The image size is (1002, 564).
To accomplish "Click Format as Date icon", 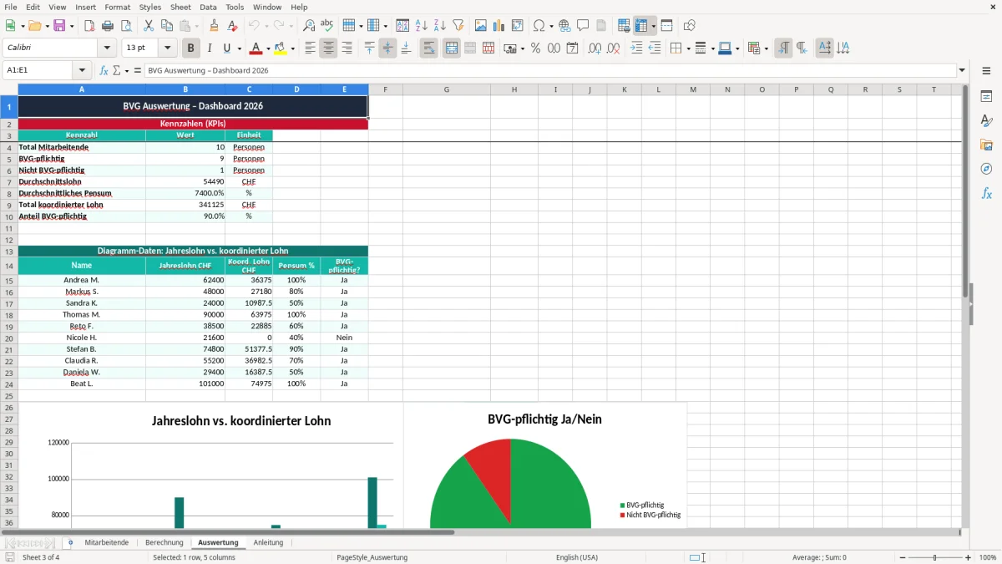I will (572, 48).
